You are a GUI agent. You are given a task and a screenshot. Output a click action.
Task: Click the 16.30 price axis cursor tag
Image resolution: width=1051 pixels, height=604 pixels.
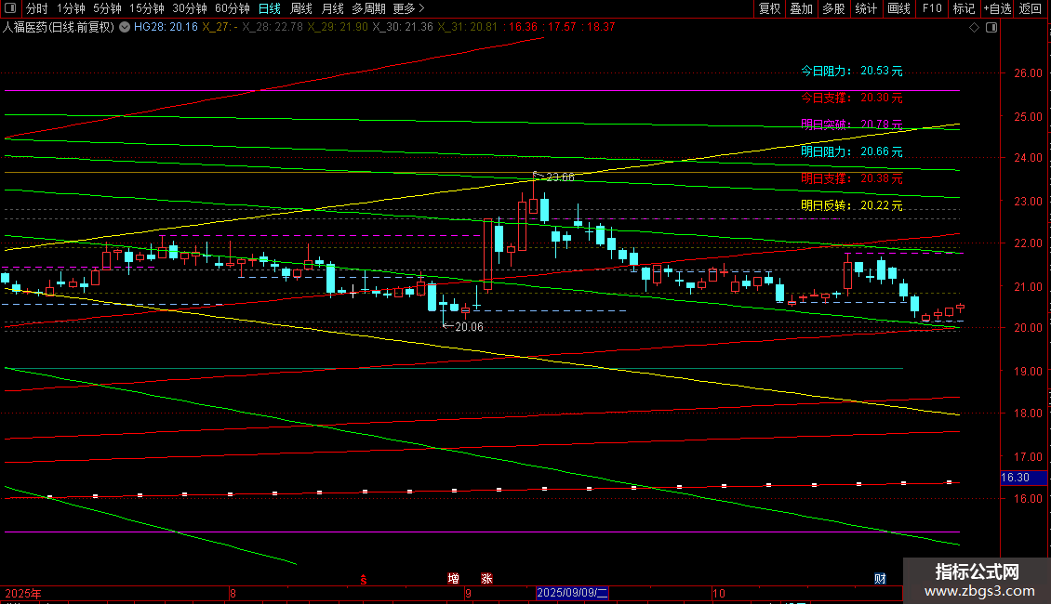(x=1023, y=478)
